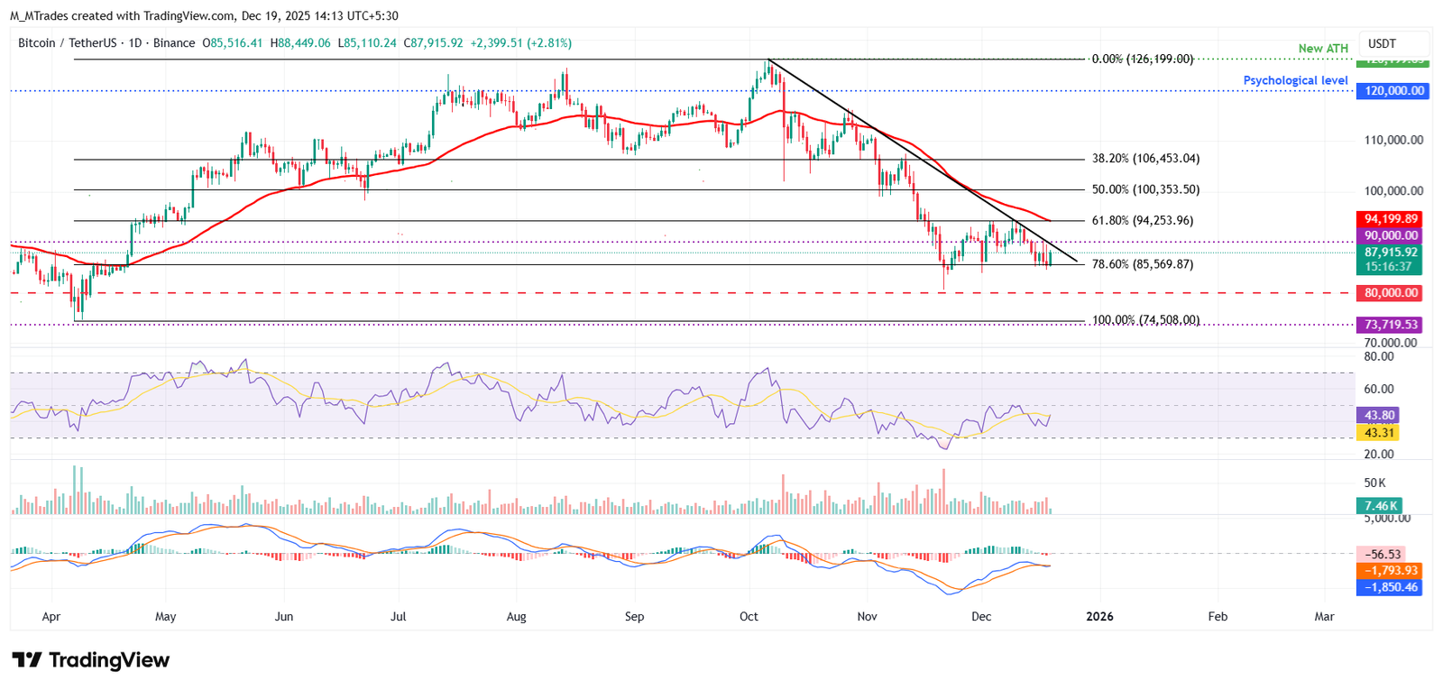
Task: Click the RSI 43.80 value tag
Action: coord(1380,416)
